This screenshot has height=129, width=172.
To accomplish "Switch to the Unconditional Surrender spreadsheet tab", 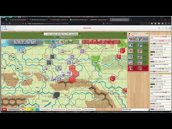I will pos(79,20).
